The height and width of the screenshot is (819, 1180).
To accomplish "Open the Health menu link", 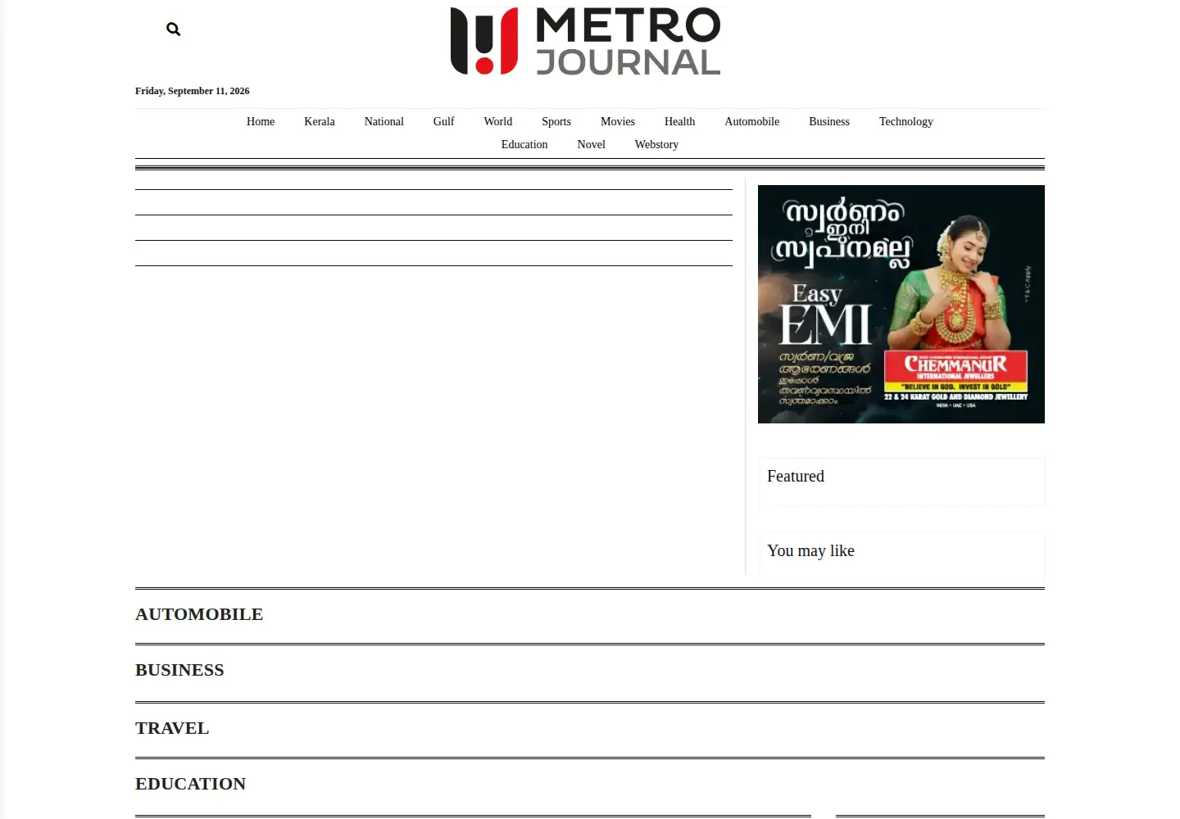I will click(x=679, y=121).
